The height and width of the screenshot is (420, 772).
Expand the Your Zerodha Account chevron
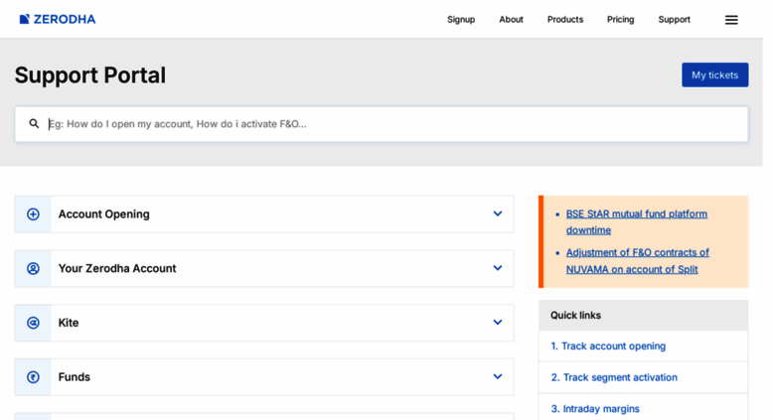point(498,268)
